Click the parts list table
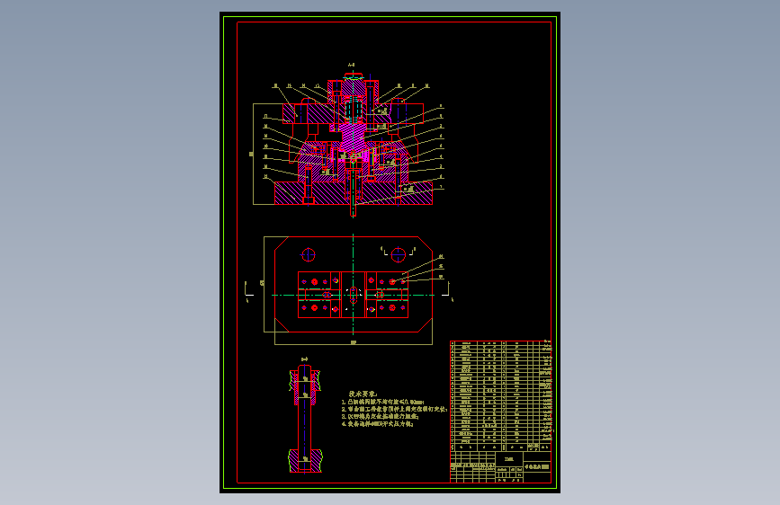 [x=501, y=395]
